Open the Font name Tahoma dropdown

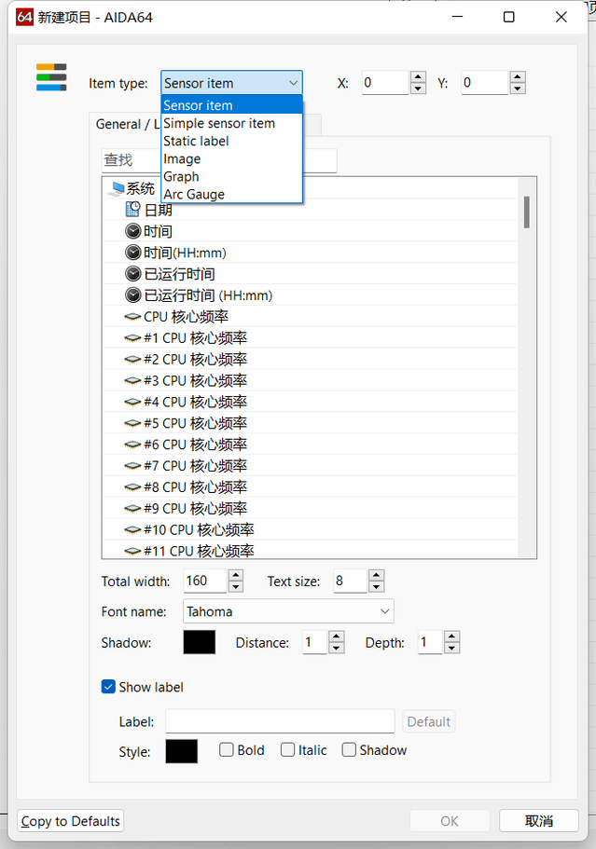pos(288,611)
